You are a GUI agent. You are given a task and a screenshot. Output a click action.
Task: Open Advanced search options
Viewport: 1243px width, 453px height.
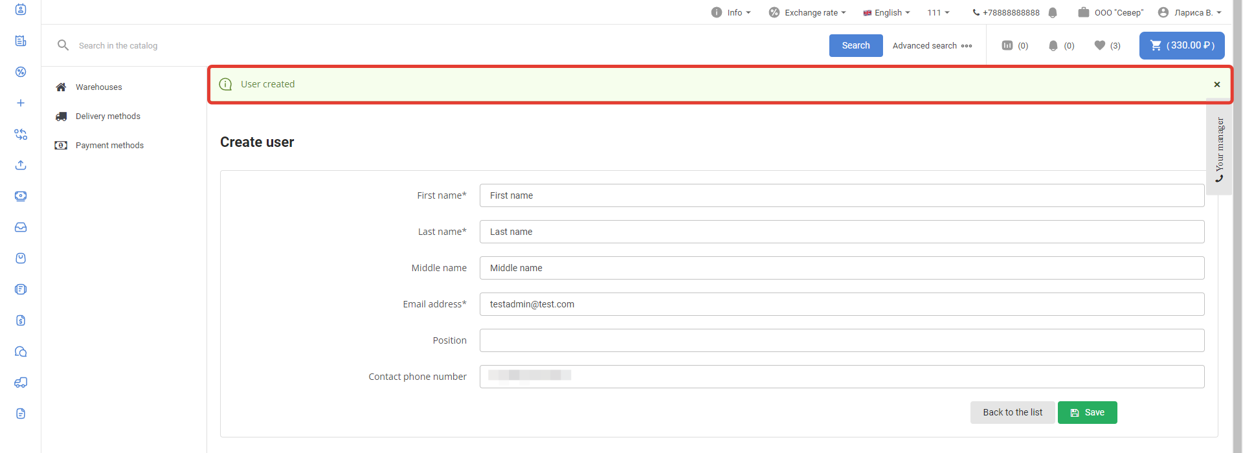click(x=932, y=45)
